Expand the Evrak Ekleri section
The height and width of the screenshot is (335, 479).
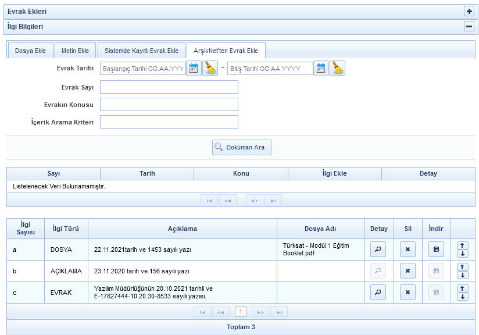pyautogui.click(x=469, y=11)
